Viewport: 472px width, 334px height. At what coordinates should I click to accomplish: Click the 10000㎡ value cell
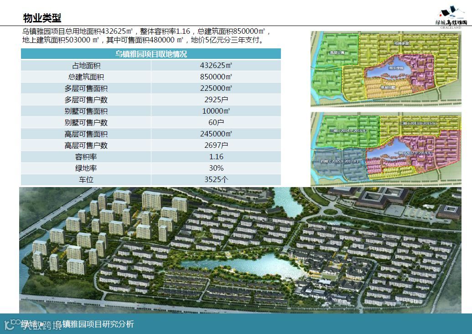point(216,111)
